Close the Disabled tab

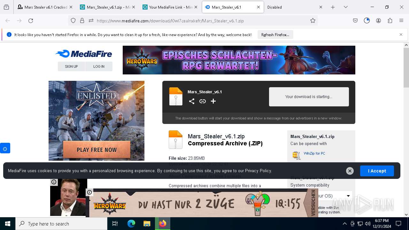click(x=321, y=7)
